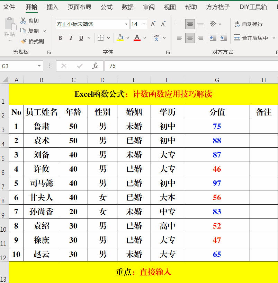Click the red score 46 cell
This screenshot has height=283, width=278.
(x=217, y=169)
